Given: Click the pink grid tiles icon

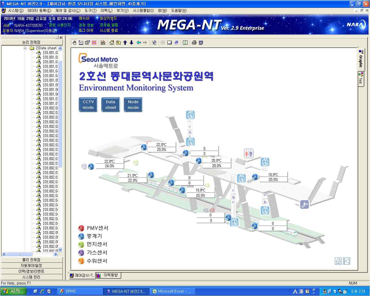Looking at the screenshot, I should pos(94,43).
